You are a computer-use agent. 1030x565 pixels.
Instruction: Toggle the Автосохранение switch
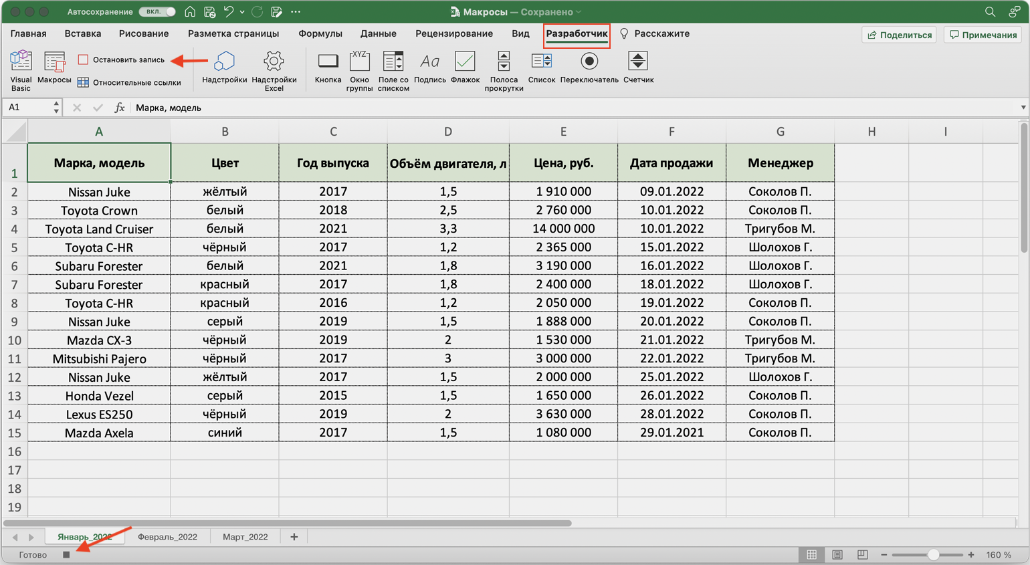(x=157, y=12)
